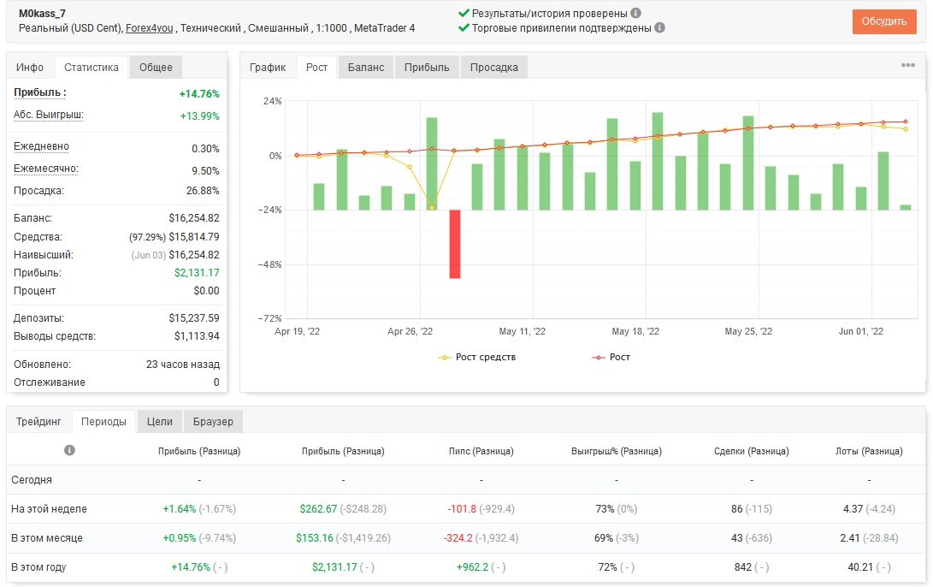The height and width of the screenshot is (587, 933).
Task: Switch to the Трейдинг tab
Action: click(38, 422)
